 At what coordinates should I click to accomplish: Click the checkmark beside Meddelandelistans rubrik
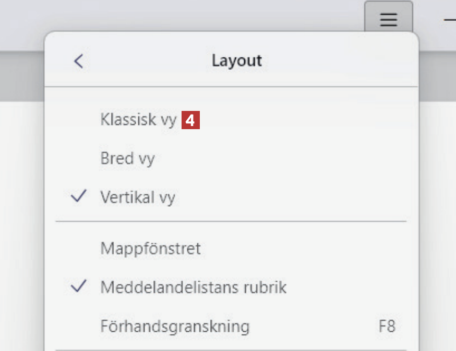[78, 286]
